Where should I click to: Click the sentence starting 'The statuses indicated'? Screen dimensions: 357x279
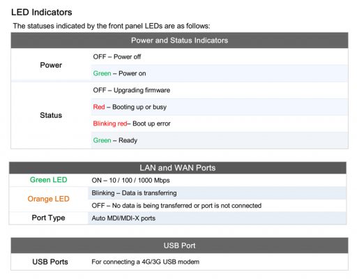coord(112,26)
